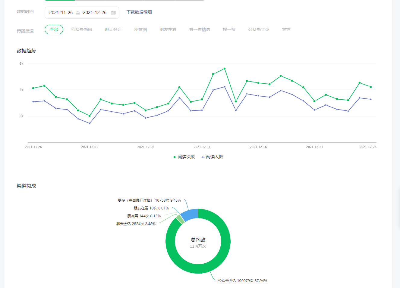Toggle 阅读人数 legend series visibility

(x=212, y=157)
